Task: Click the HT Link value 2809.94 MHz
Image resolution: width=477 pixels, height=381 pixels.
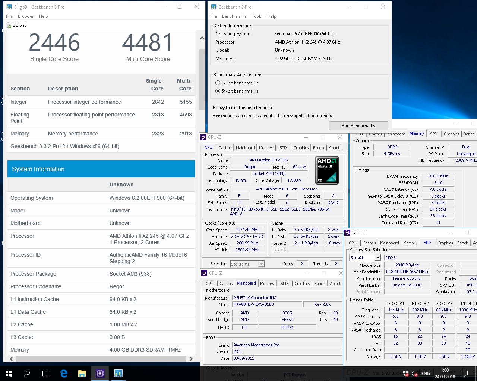Action: tap(247, 250)
